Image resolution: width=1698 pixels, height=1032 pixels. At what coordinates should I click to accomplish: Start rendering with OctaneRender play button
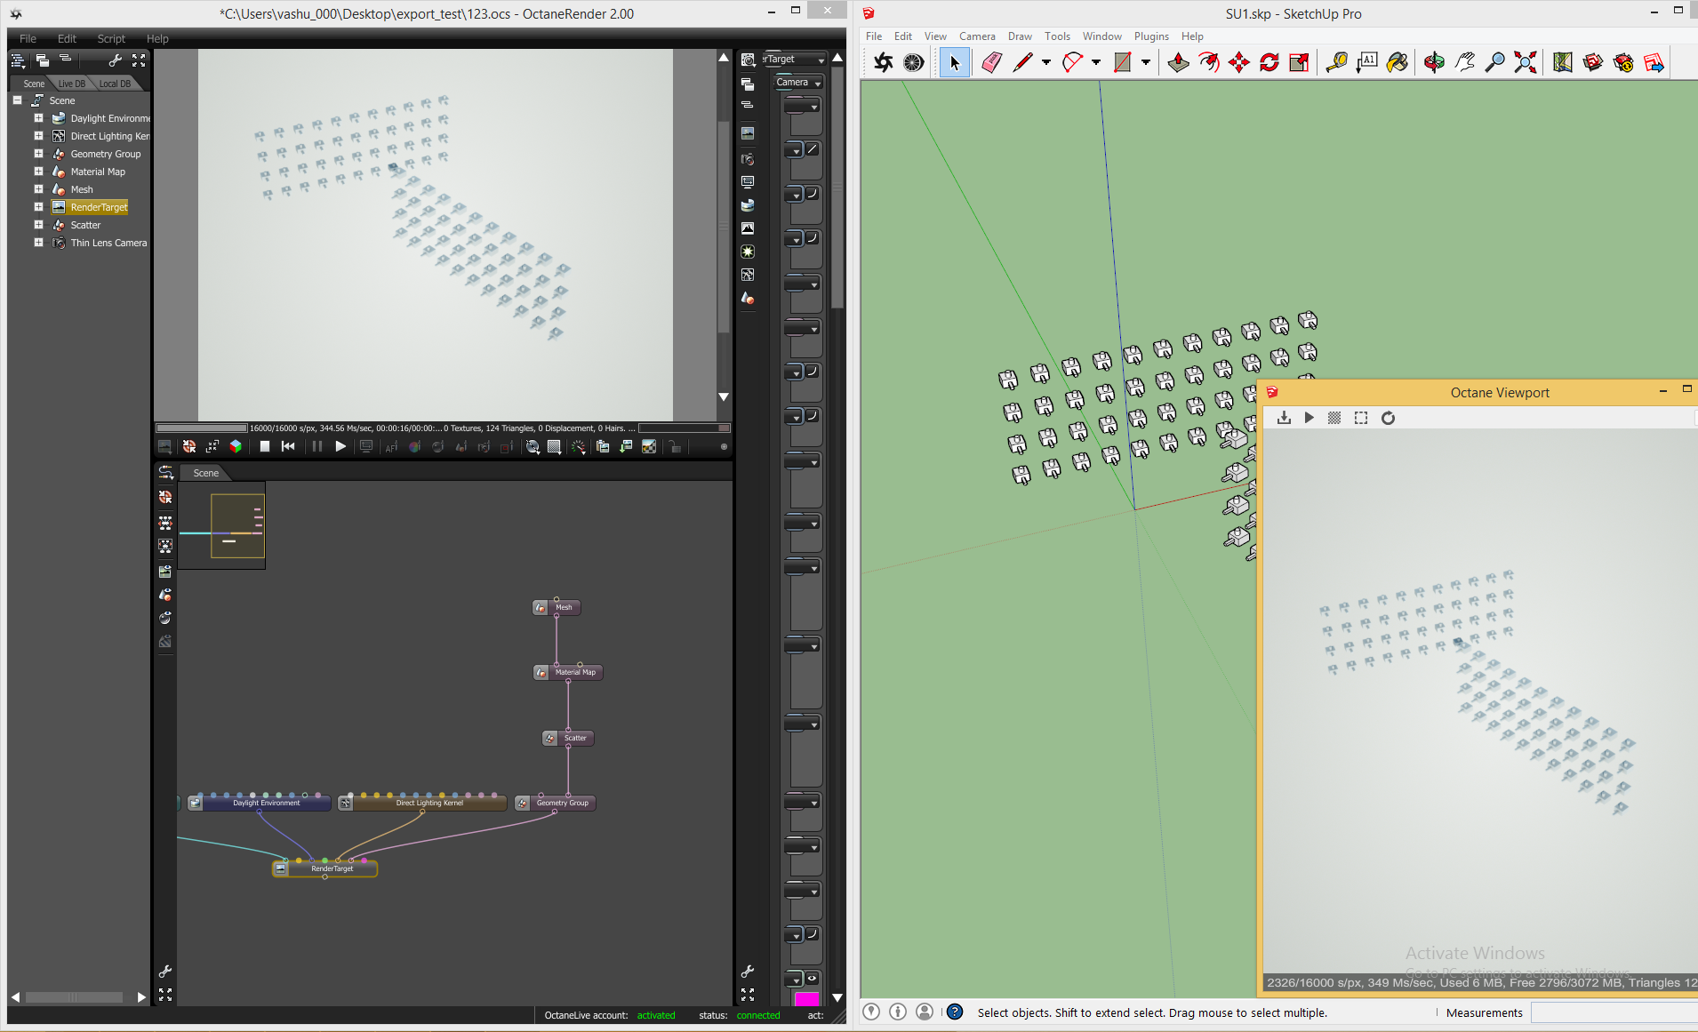tap(340, 446)
